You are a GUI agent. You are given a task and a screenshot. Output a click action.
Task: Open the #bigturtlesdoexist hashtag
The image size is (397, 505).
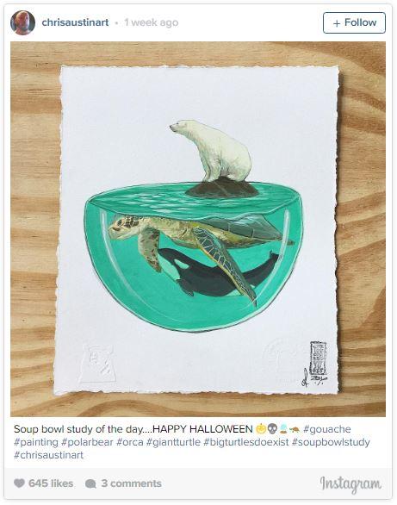[x=246, y=442]
